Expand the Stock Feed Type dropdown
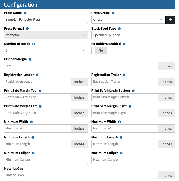 (133, 35)
